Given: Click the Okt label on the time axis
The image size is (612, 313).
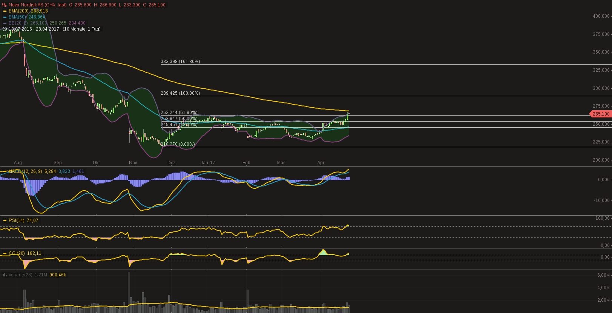Looking at the screenshot, I should (x=97, y=163).
